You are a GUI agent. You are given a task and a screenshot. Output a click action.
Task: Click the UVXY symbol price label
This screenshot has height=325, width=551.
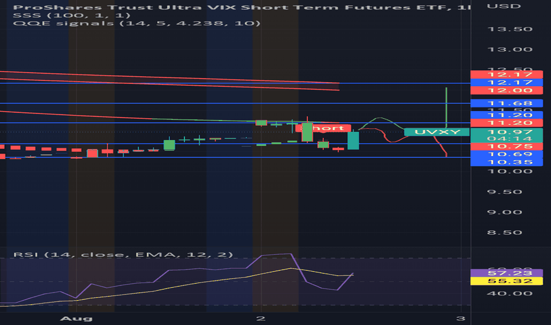(x=437, y=132)
